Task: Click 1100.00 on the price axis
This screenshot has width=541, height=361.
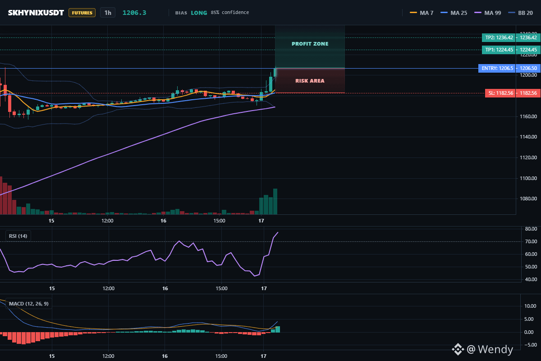Action: click(528, 178)
